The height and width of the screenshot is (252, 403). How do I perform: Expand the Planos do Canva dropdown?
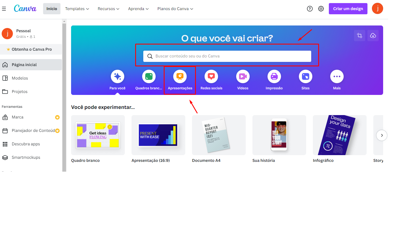coord(175,9)
